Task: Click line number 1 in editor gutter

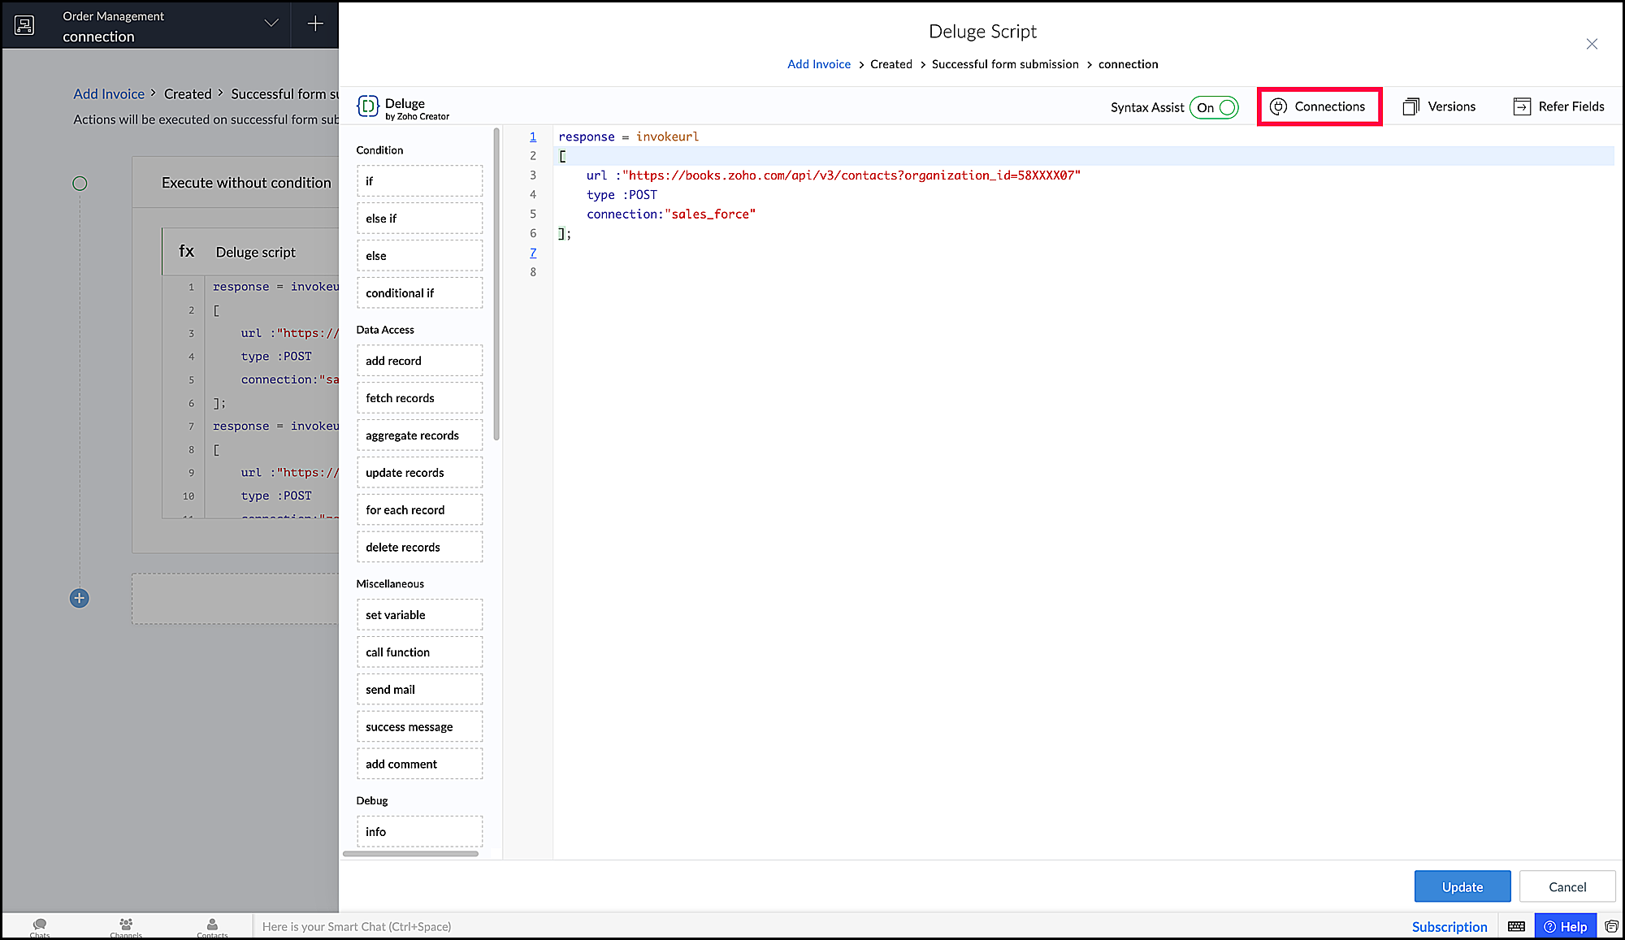Action: [x=533, y=136]
